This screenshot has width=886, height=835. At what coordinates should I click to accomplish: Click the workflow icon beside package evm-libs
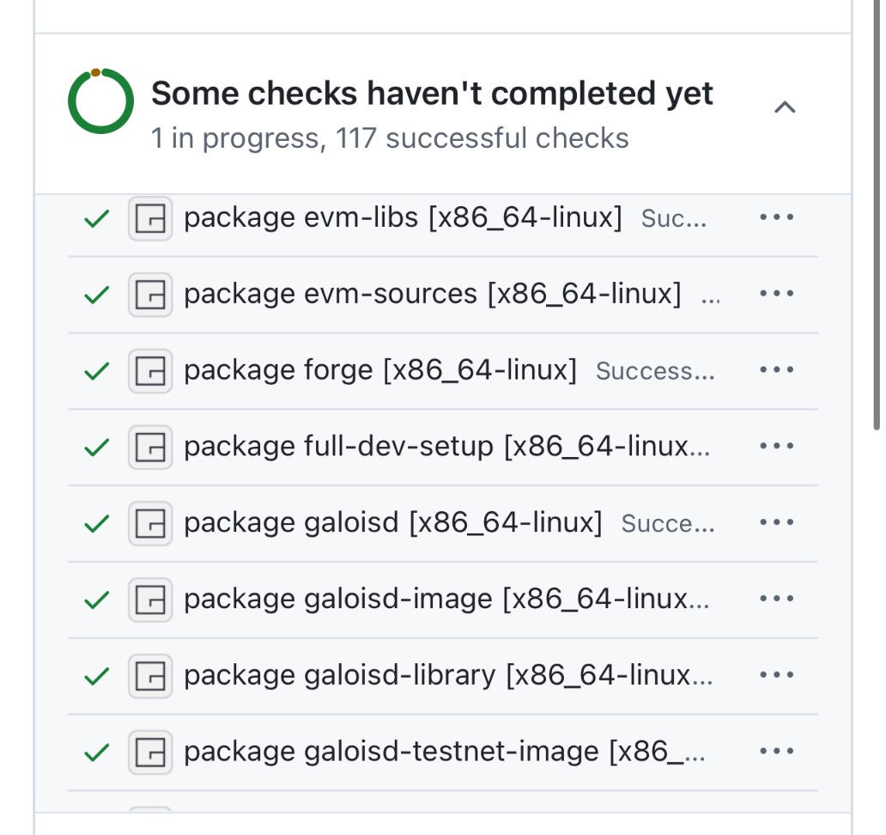pyautogui.click(x=150, y=218)
